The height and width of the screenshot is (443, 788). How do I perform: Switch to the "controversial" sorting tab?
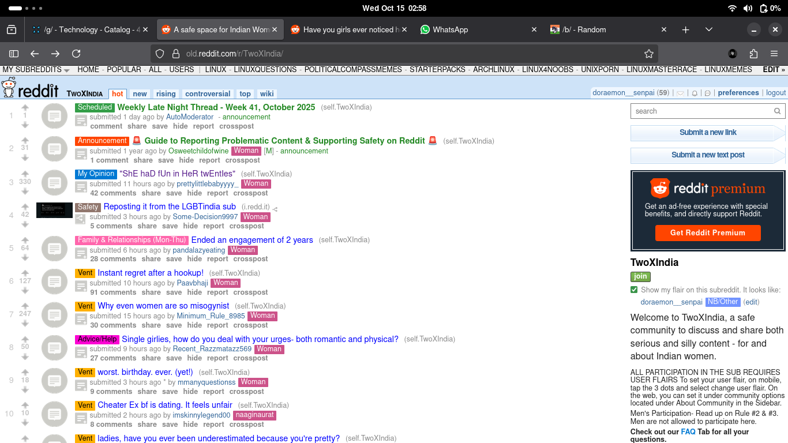point(208,93)
